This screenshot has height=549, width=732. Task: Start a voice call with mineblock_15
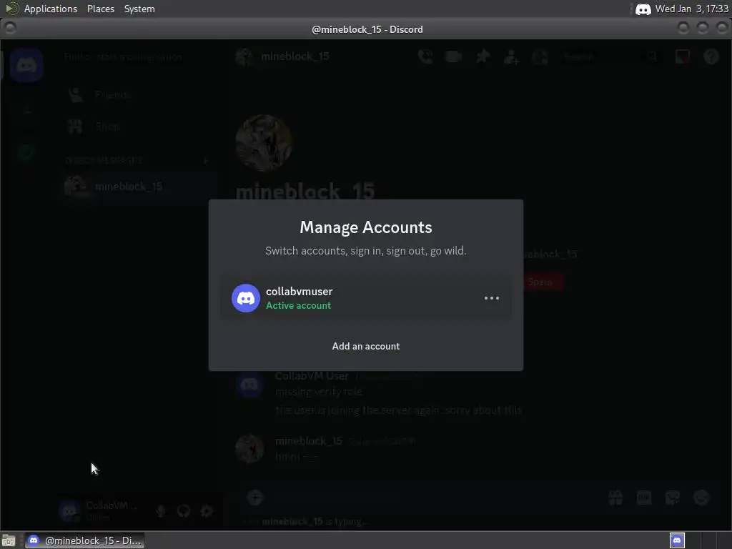(x=425, y=56)
